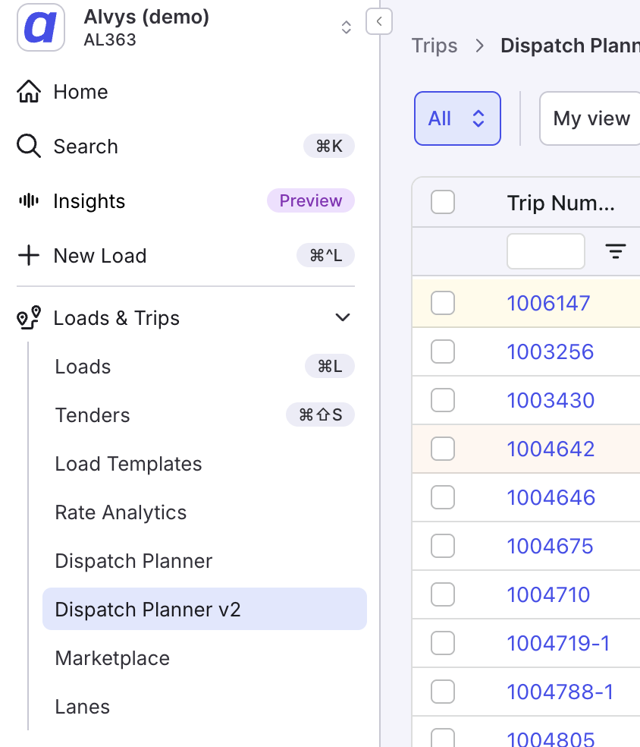Check the box for trip 1004646
This screenshot has height=747, width=640.
coord(443,497)
